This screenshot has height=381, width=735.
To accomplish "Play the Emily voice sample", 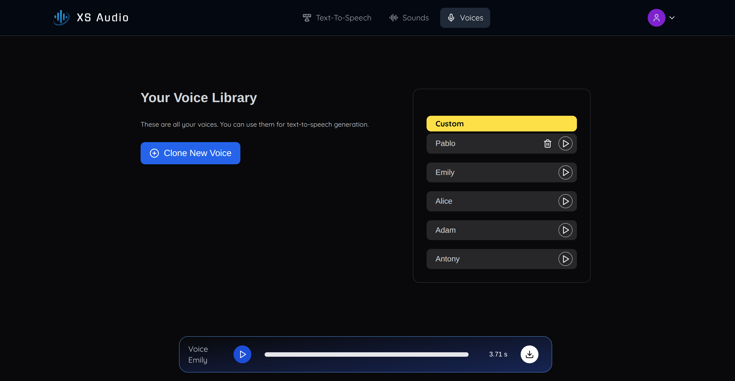I will pyautogui.click(x=565, y=172).
